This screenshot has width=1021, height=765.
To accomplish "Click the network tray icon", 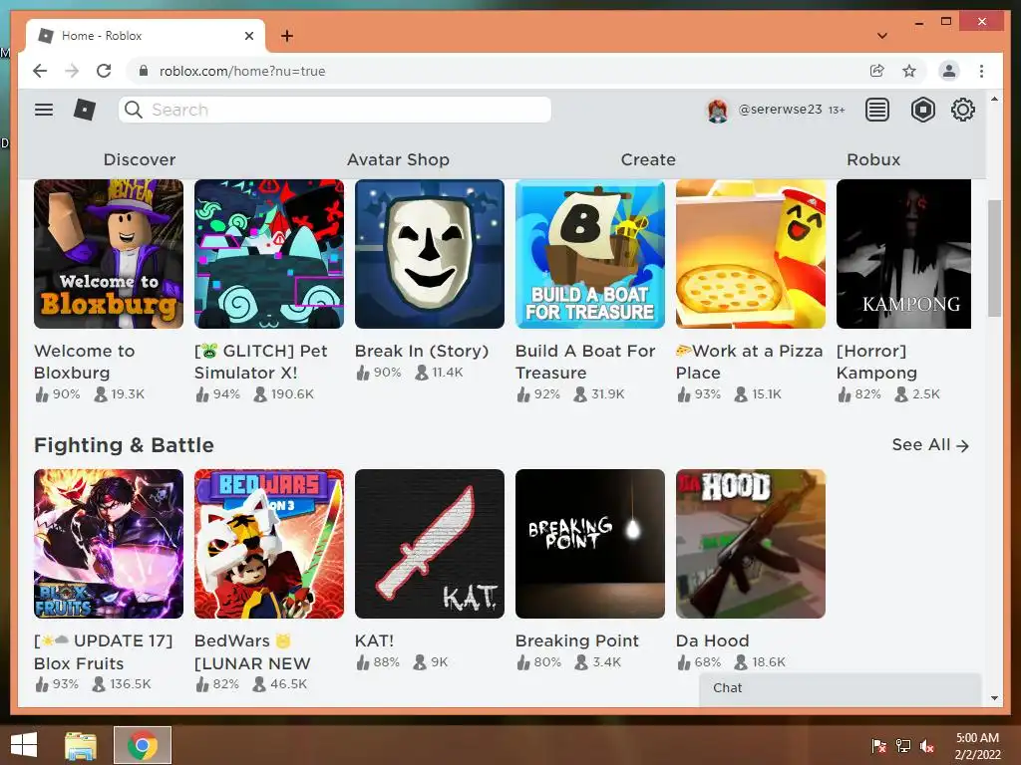I will [x=903, y=745].
